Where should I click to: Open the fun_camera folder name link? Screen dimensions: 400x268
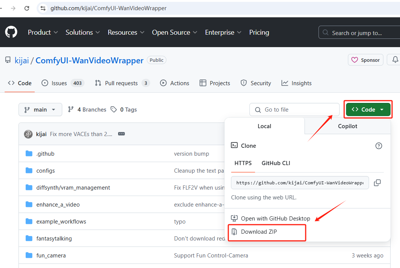(51, 256)
